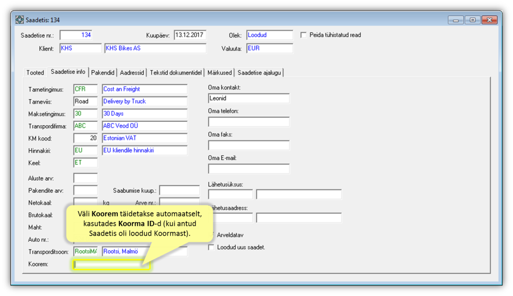
Task: Click the Kuupäev field 13.12.2017
Action: [x=190, y=35]
